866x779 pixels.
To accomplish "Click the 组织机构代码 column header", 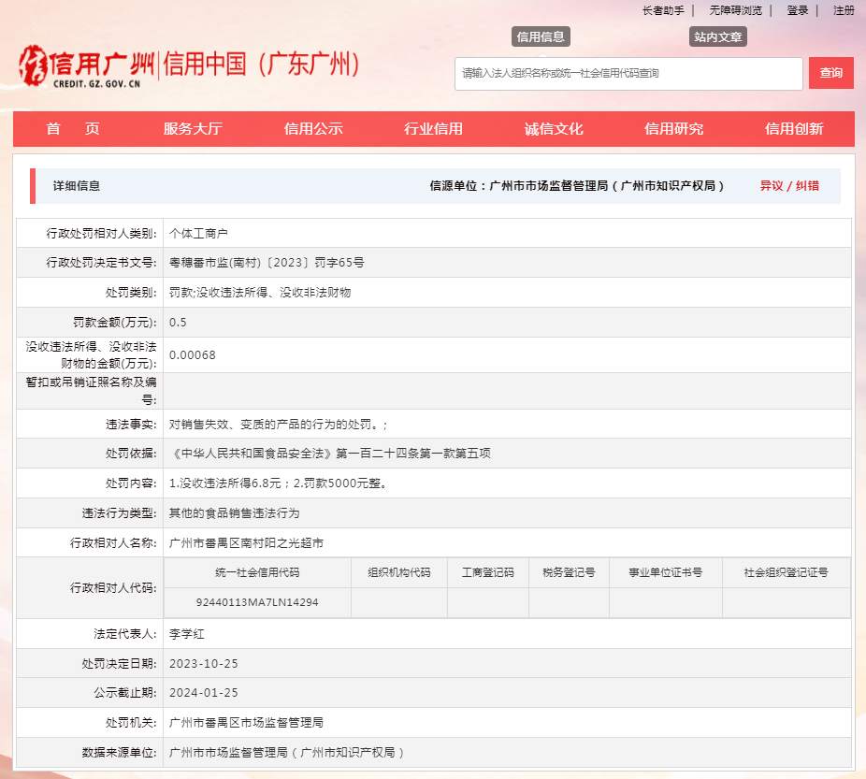I will 399,572.
